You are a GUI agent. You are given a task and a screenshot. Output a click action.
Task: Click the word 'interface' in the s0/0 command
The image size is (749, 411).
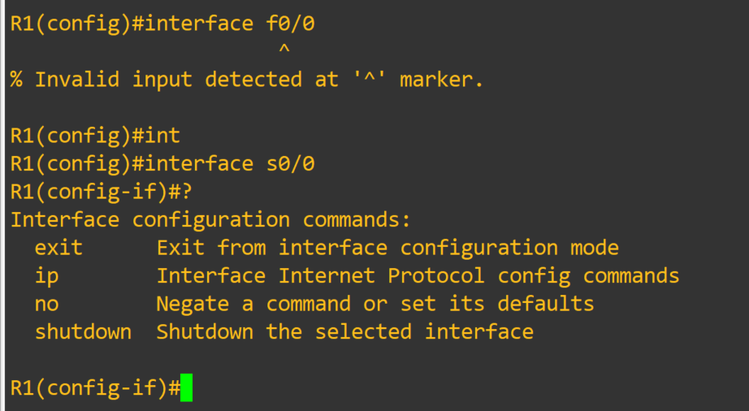coord(199,164)
